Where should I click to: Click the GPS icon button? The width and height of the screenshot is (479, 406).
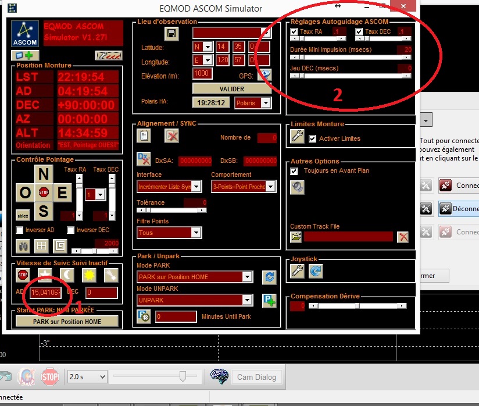pyautogui.click(x=264, y=74)
